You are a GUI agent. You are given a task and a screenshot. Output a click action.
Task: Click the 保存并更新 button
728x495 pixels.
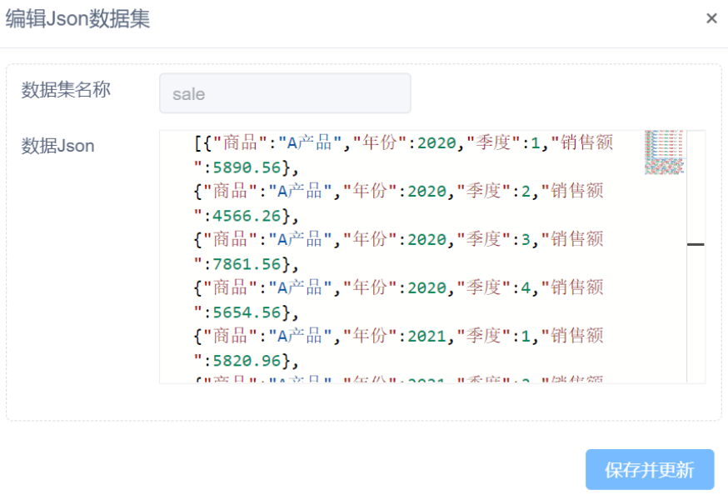pyautogui.click(x=650, y=470)
